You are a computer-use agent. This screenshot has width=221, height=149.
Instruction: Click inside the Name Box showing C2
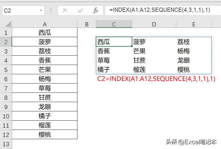21,11
